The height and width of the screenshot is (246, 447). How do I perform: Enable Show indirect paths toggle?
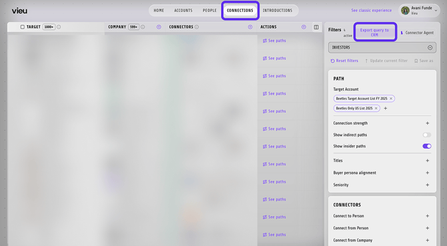pyautogui.click(x=427, y=135)
